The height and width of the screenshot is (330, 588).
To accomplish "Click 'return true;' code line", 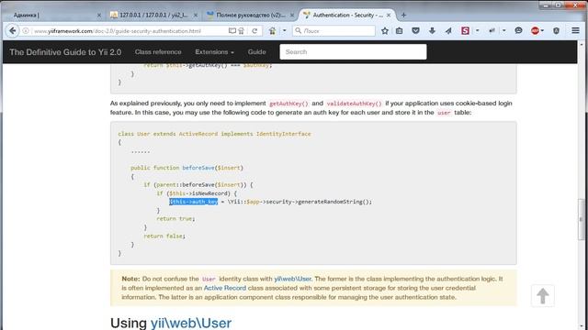I will click(x=175, y=218).
